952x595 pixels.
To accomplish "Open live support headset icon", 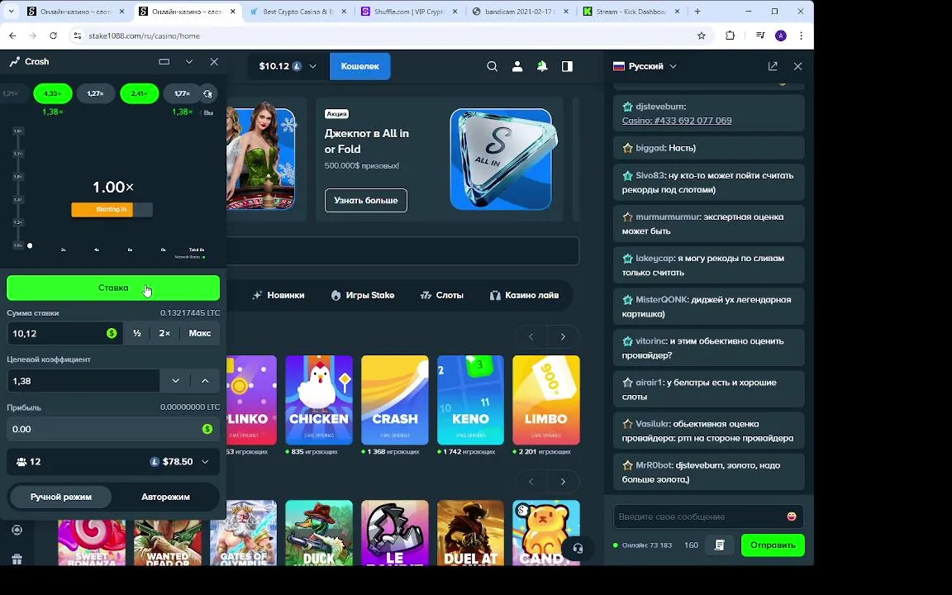I will 578,549.
